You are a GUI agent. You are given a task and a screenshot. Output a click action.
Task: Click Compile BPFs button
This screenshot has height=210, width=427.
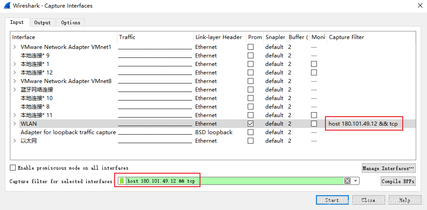[x=398, y=181]
